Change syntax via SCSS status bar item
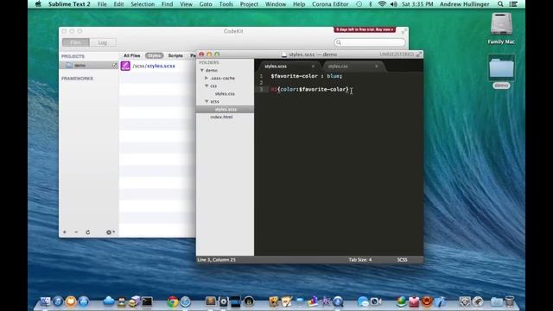 coord(402,259)
